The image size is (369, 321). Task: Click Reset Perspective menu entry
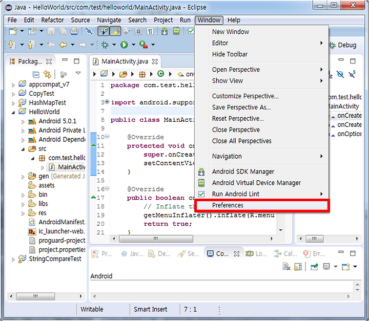(262, 119)
